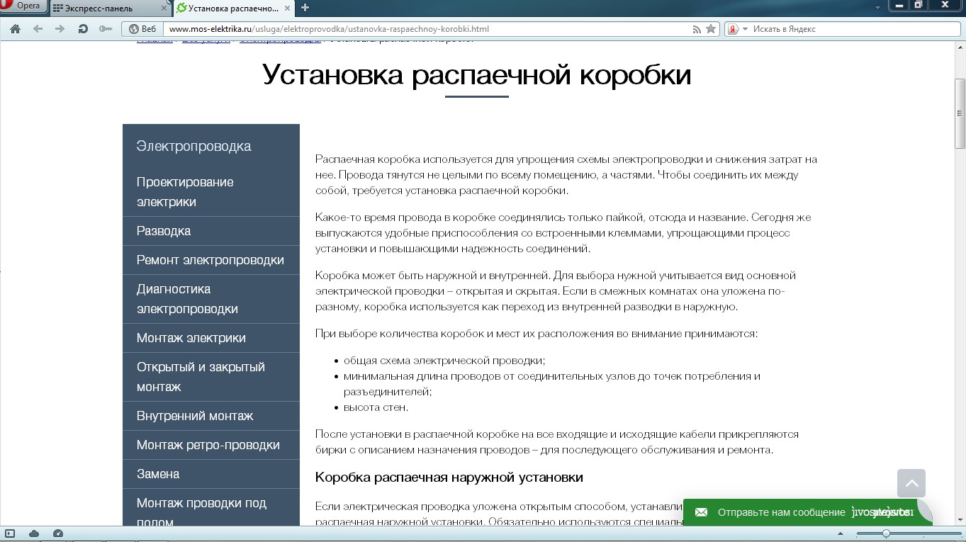Select Диагностика электропроводки in sidebar
Viewport: 966px width, 542px height.
click(x=211, y=299)
